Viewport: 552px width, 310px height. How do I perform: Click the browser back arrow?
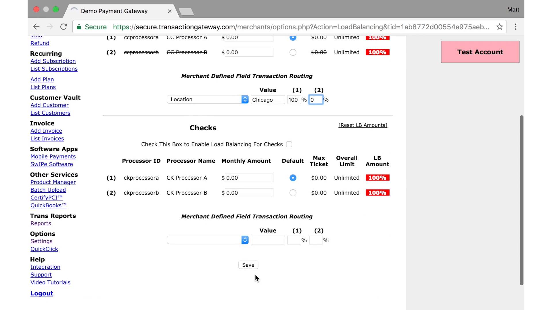point(36,27)
